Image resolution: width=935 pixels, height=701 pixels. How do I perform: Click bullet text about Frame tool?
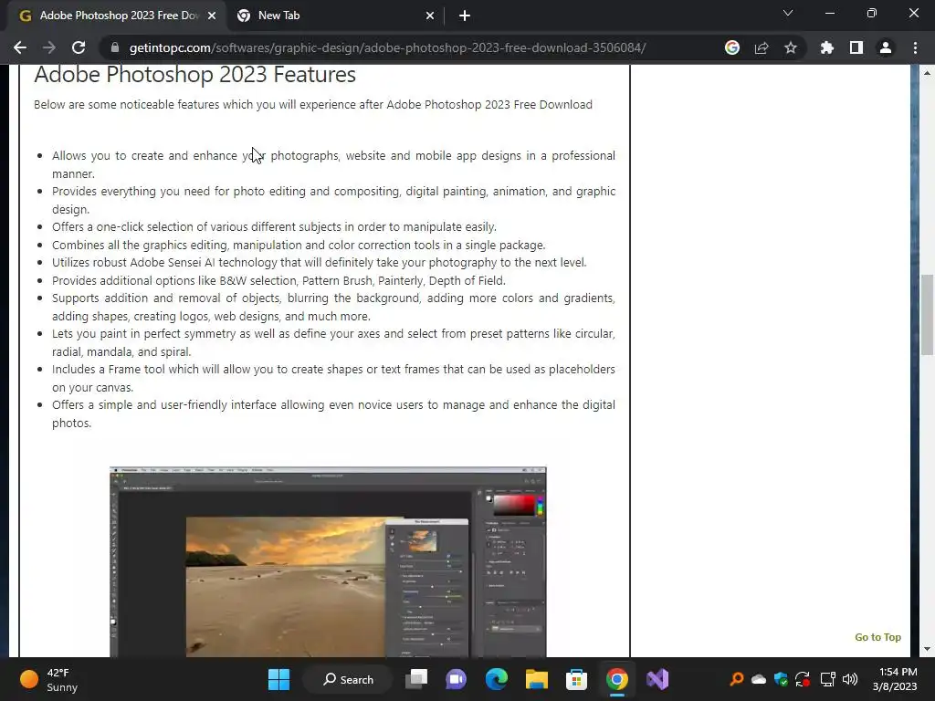(x=333, y=378)
